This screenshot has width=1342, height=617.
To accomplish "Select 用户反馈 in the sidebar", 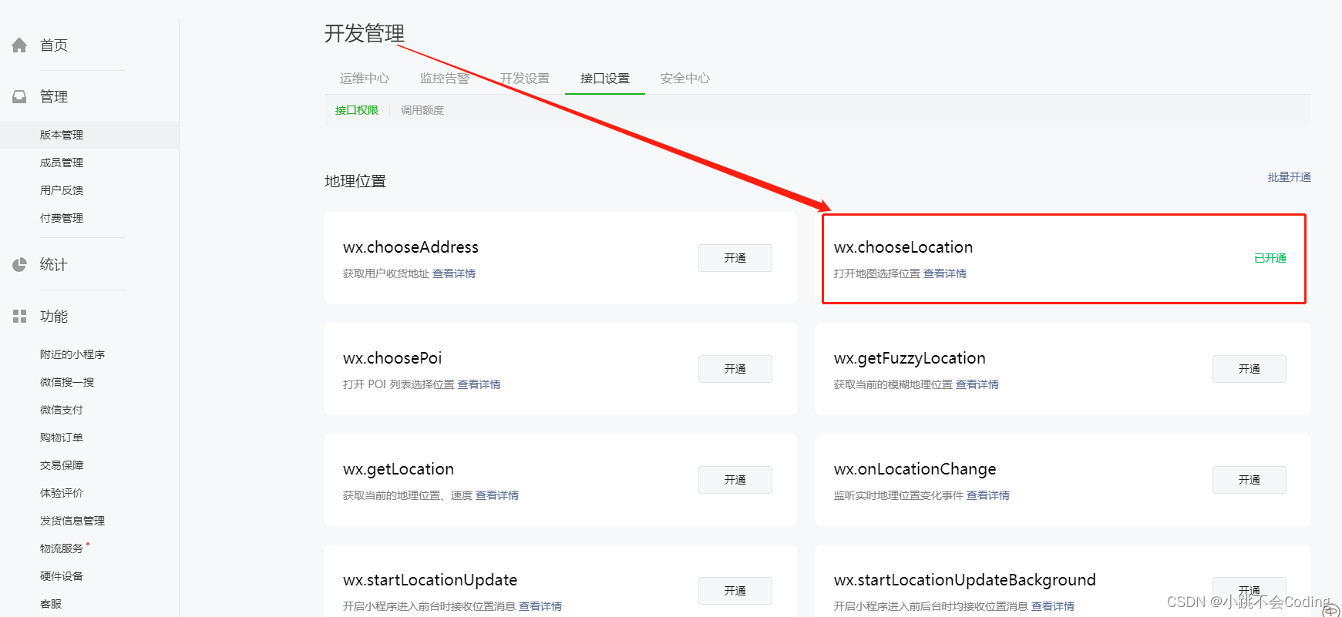I will pos(62,190).
